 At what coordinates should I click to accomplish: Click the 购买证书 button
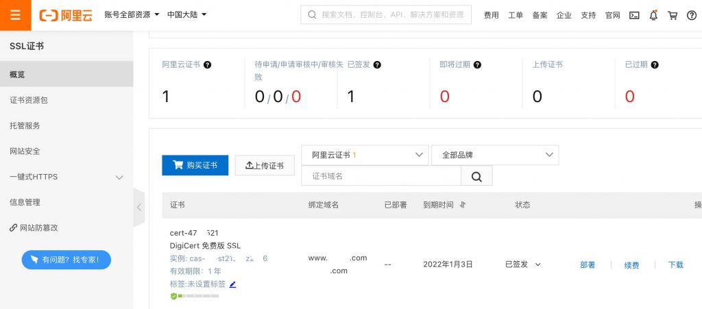[x=195, y=165]
